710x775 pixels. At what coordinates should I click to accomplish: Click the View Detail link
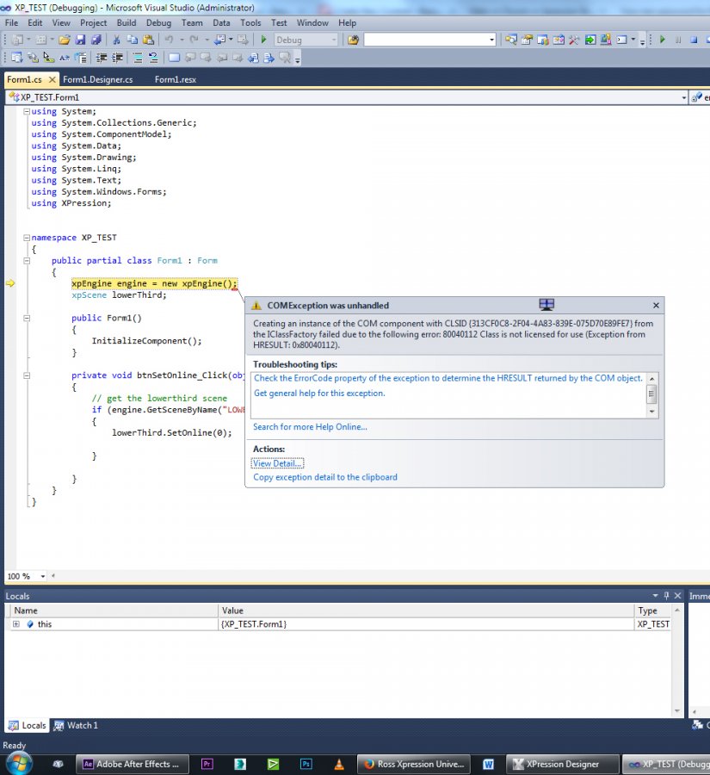pyautogui.click(x=277, y=463)
